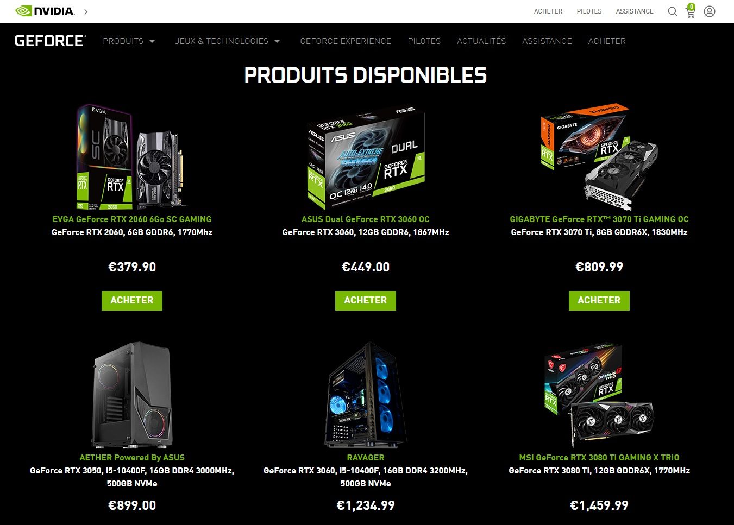The width and height of the screenshot is (734, 525).
Task: Expand the Produits dropdown menu
Action: [x=129, y=41]
